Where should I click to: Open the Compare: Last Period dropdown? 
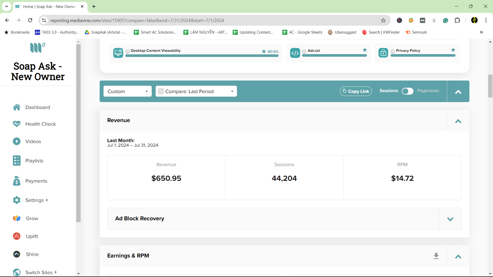coord(196,91)
